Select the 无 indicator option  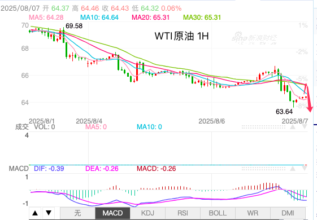pos(77,213)
